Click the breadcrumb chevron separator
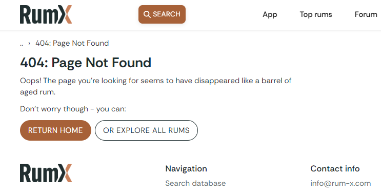Viewport: 381px width, 193px height. (x=29, y=43)
